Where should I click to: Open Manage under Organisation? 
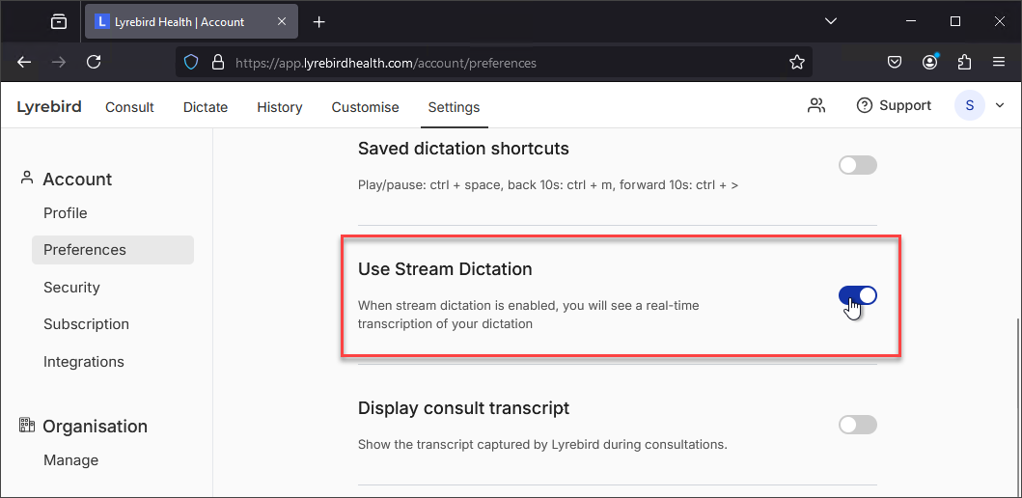pyautogui.click(x=71, y=460)
